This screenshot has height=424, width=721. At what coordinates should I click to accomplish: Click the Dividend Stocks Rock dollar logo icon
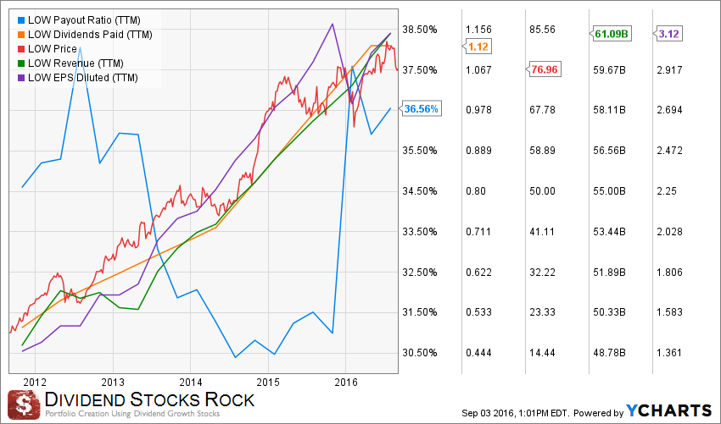click(x=24, y=405)
